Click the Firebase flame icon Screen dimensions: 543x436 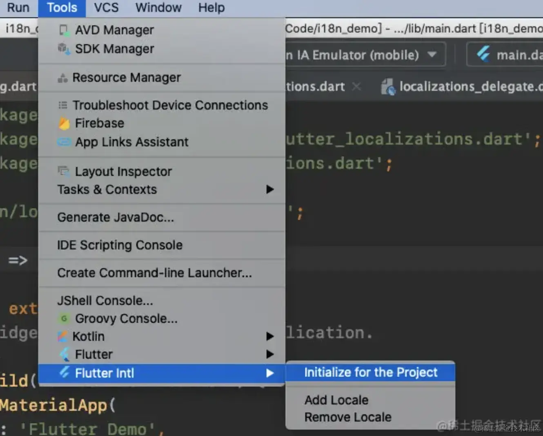coord(64,123)
